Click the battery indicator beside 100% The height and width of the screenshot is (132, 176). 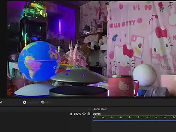pyautogui.click(x=71, y=114)
